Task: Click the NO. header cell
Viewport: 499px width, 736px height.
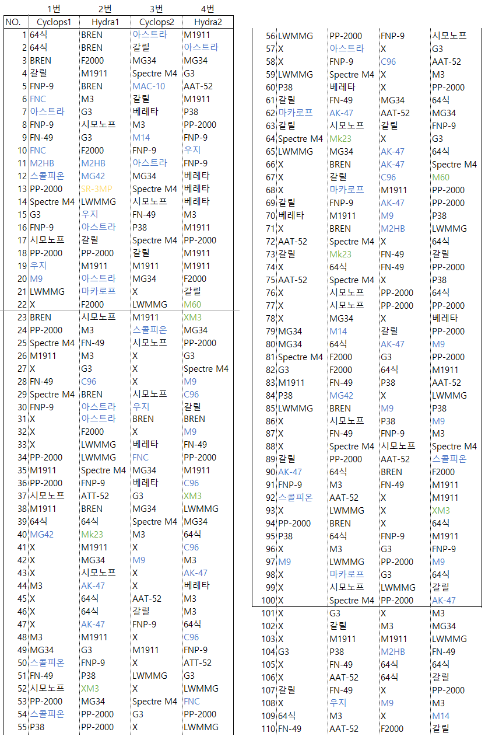Action: (12, 22)
